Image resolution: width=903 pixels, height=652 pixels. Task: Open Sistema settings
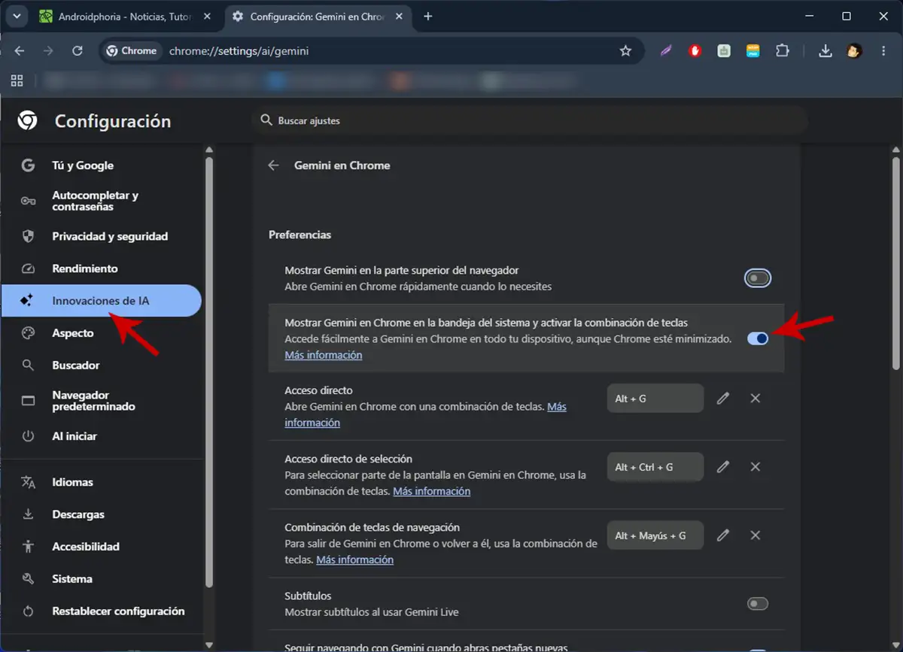(x=101, y=579)
